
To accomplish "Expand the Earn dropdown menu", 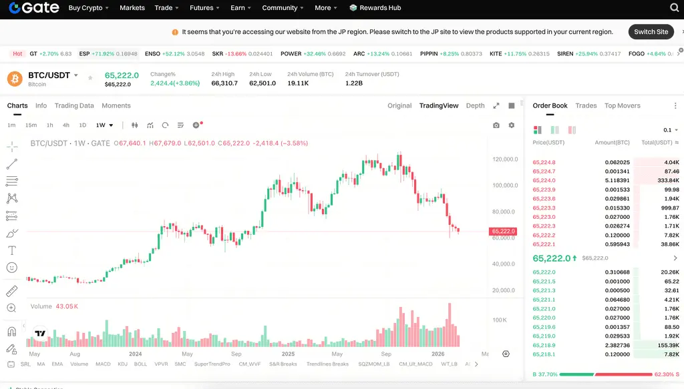I will (x=240, y=7).
